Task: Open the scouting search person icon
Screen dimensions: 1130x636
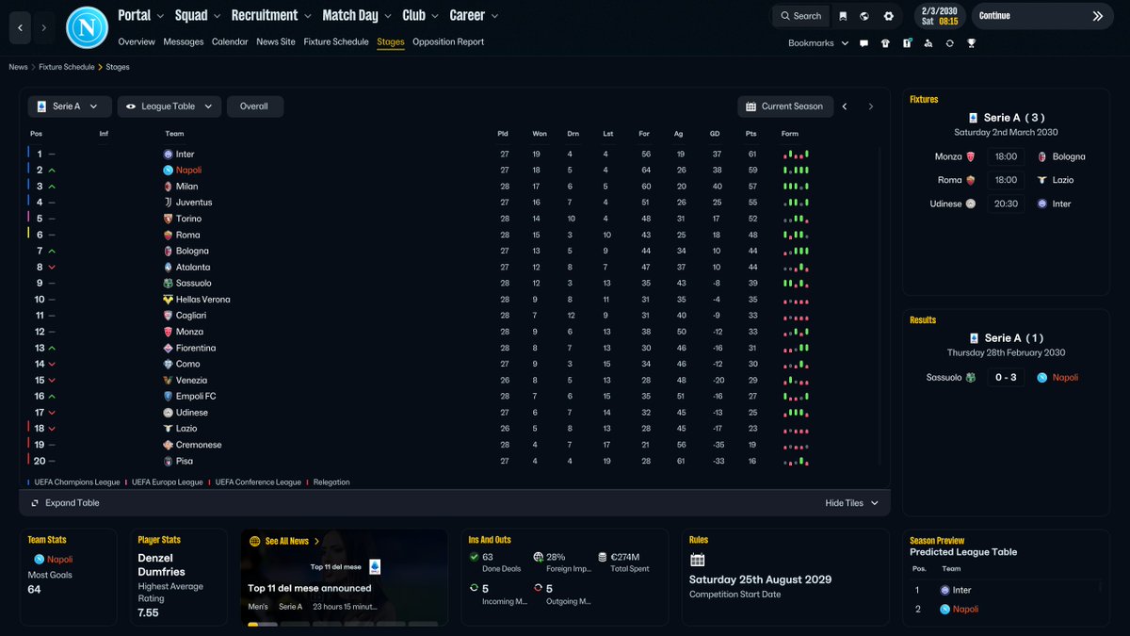Action: point(928,43)
